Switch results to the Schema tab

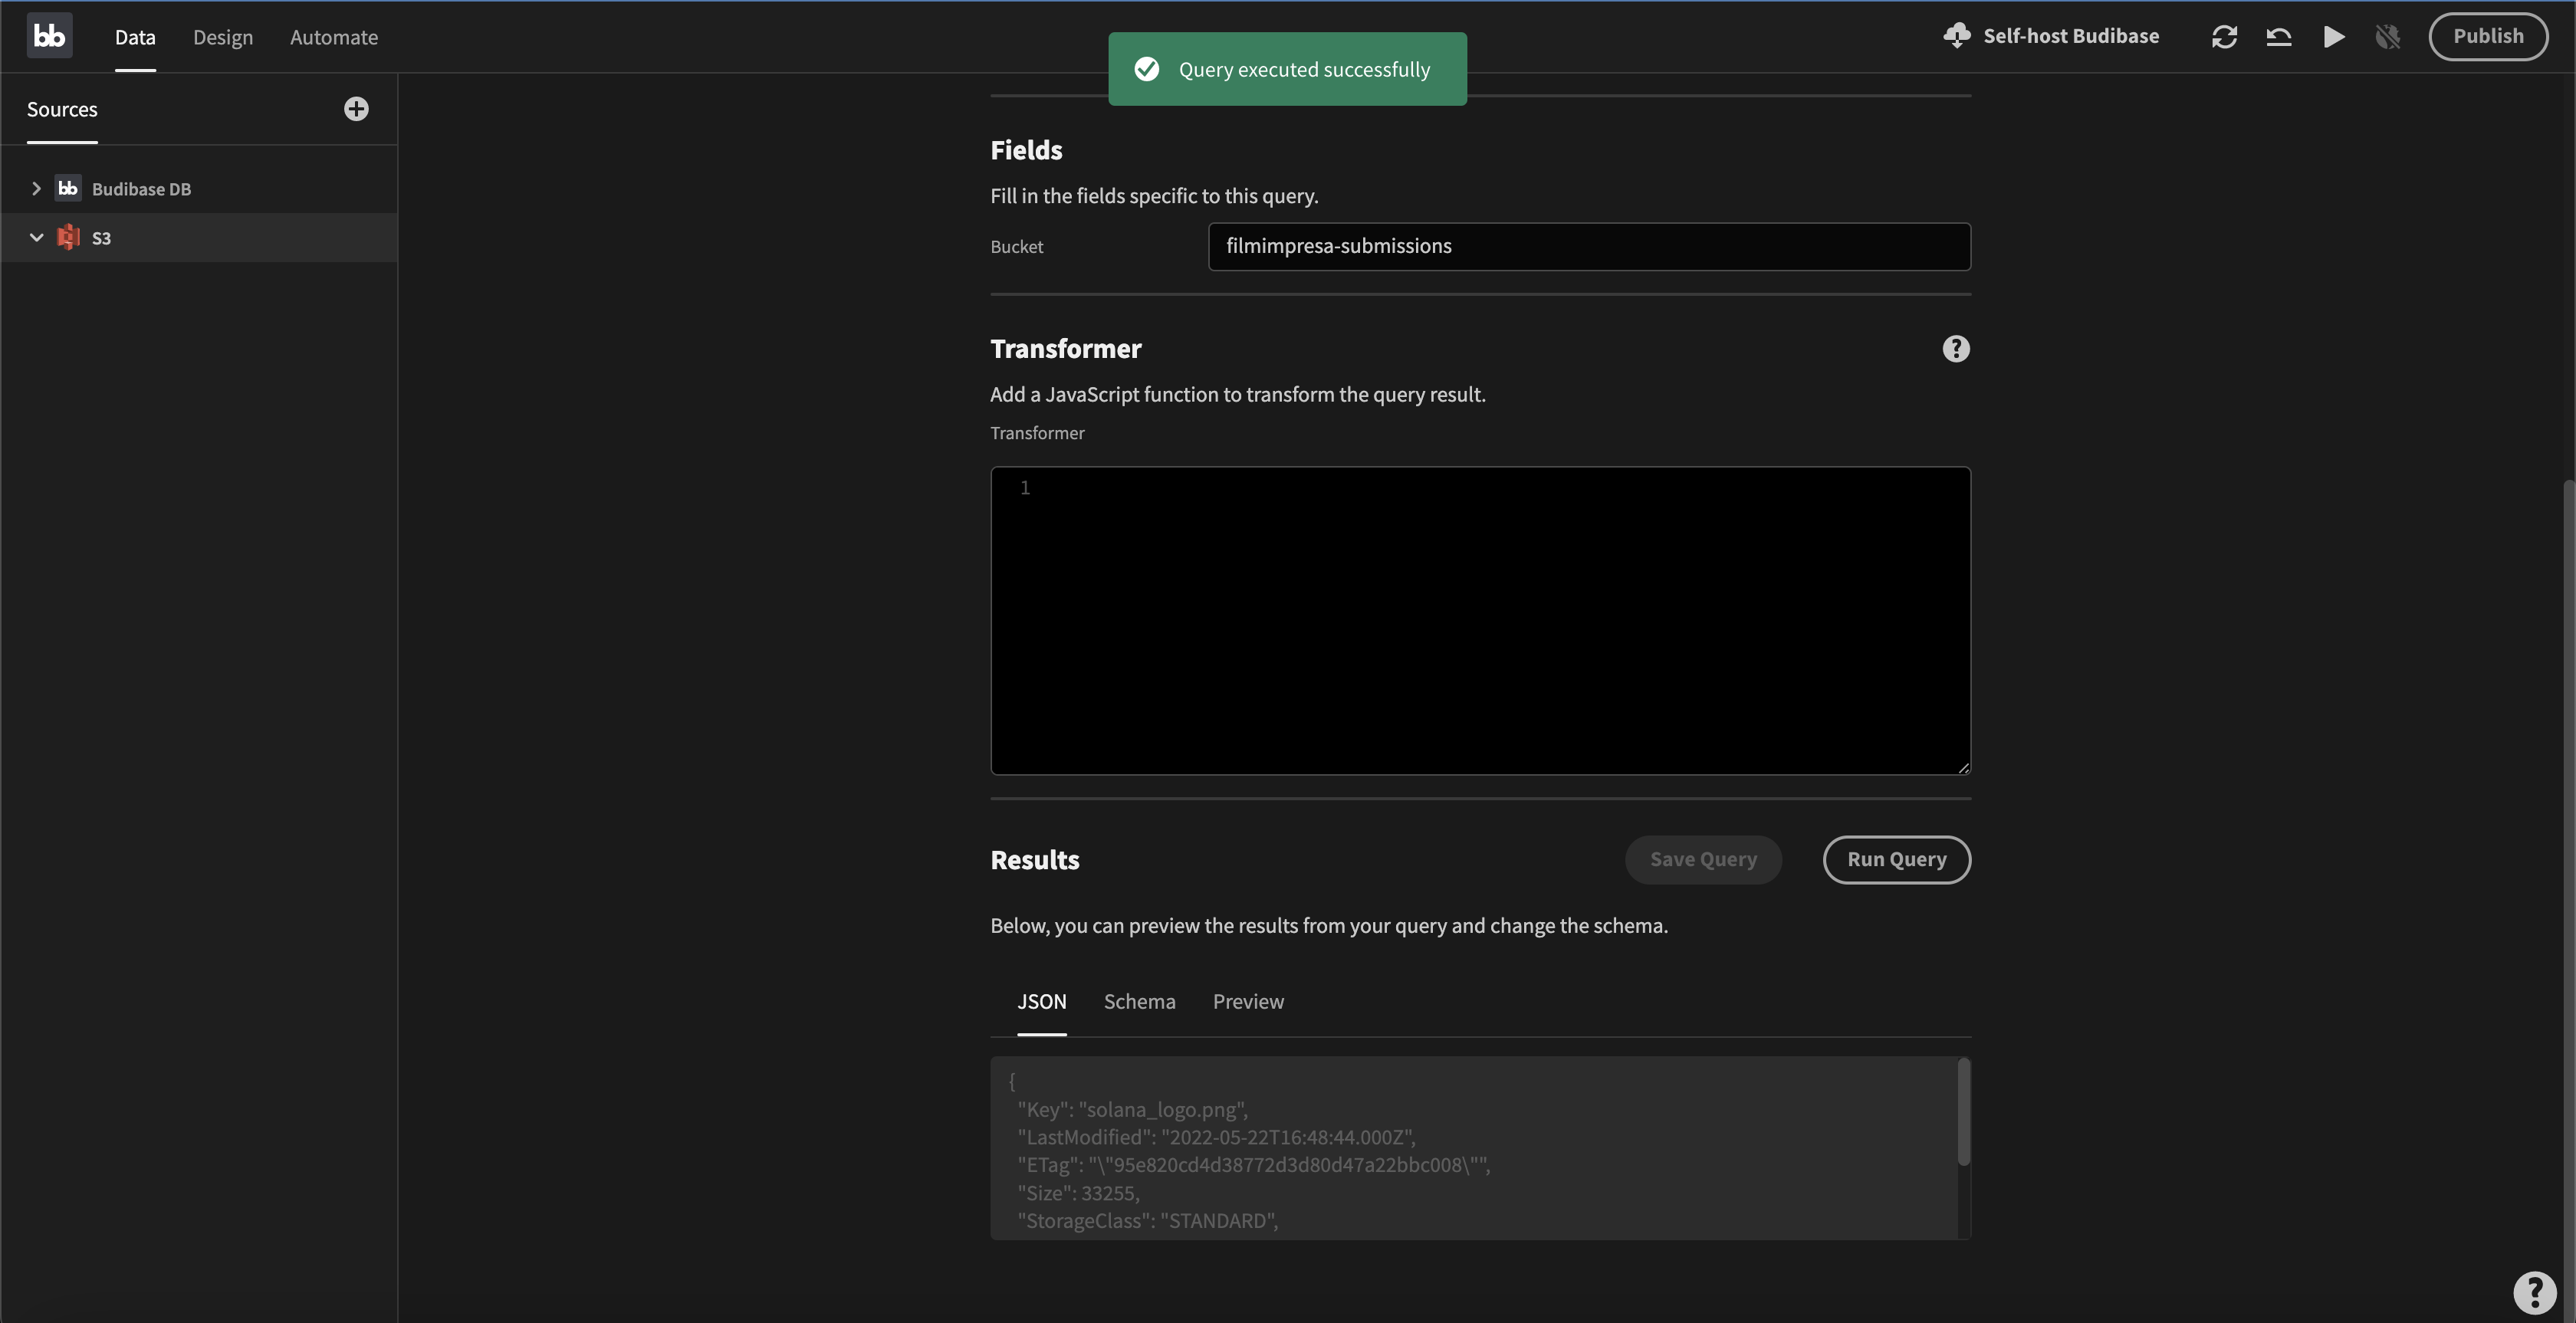(1139, 1002)
